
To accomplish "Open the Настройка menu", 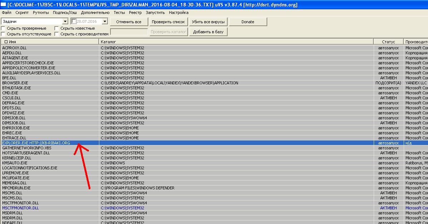I will click(x=179, y=13).
